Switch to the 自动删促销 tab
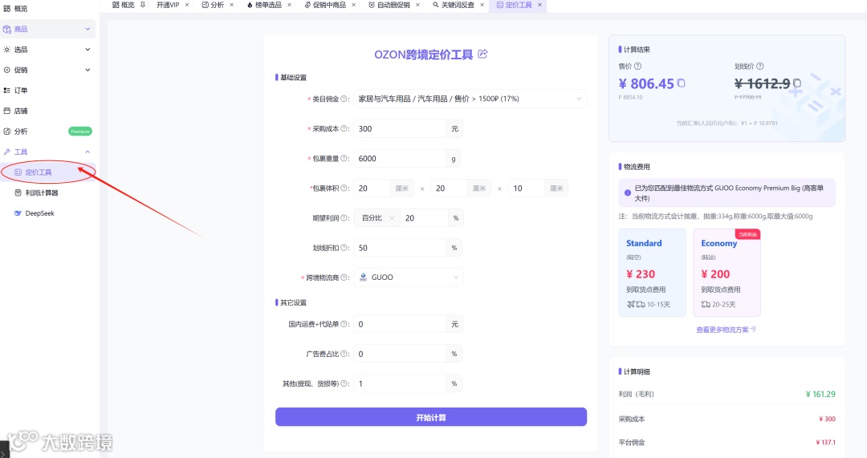 click(x=389, y=5)
